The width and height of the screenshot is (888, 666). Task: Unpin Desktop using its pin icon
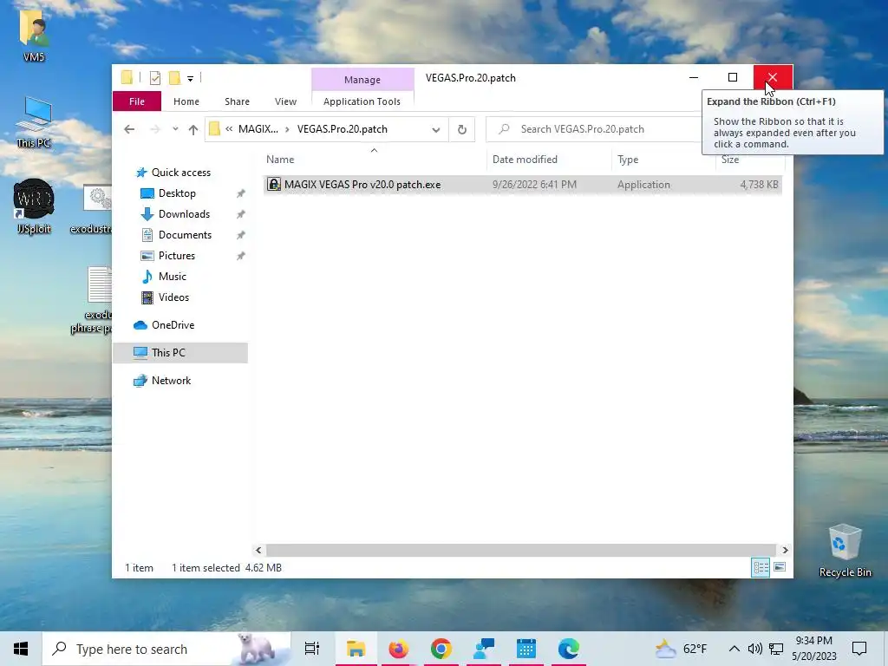click(x=241, y=193)
